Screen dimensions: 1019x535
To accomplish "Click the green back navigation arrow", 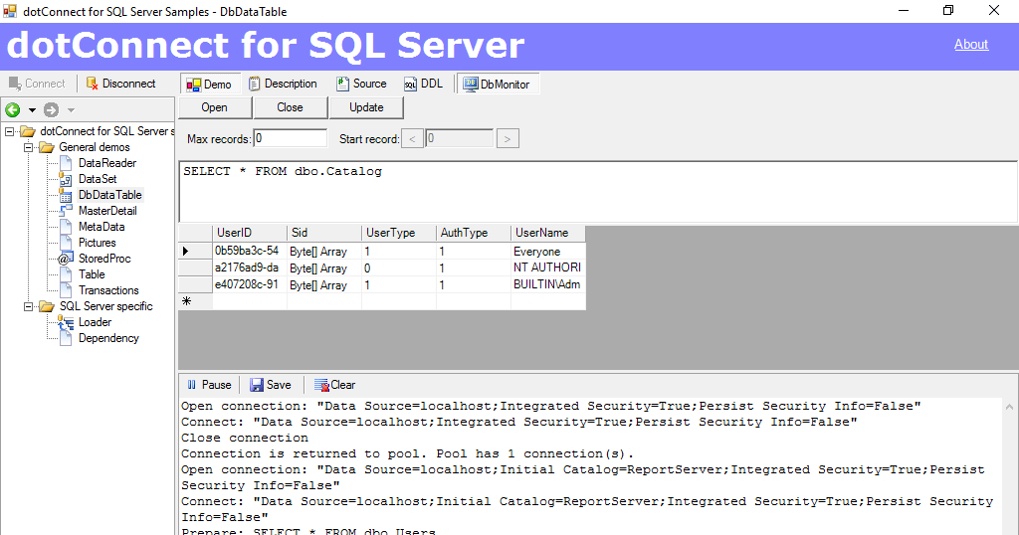I will (x=12, y=109).
